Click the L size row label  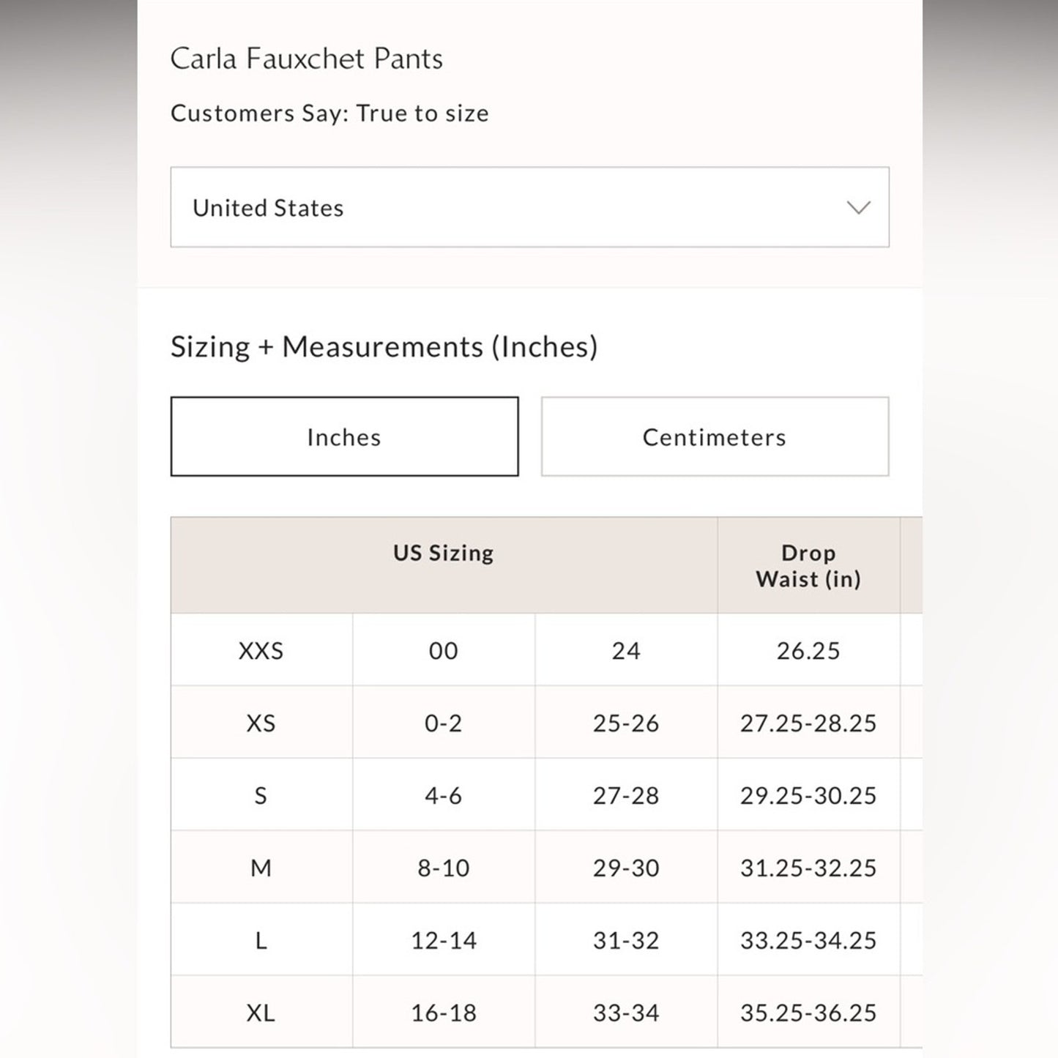pyautogui.click(x=261, y=940)
